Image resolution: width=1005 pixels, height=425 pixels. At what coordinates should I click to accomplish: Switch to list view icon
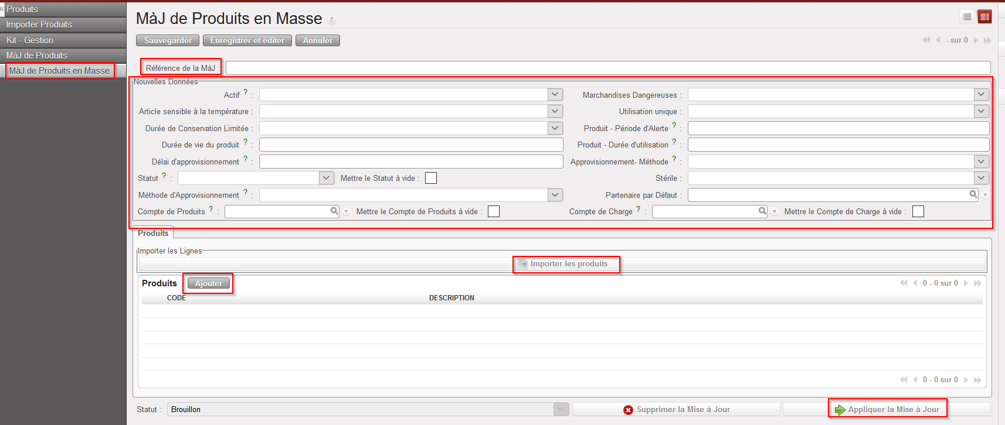click(967, 17)
